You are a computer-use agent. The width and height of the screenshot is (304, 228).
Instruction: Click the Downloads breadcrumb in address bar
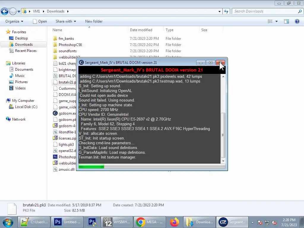56,11
